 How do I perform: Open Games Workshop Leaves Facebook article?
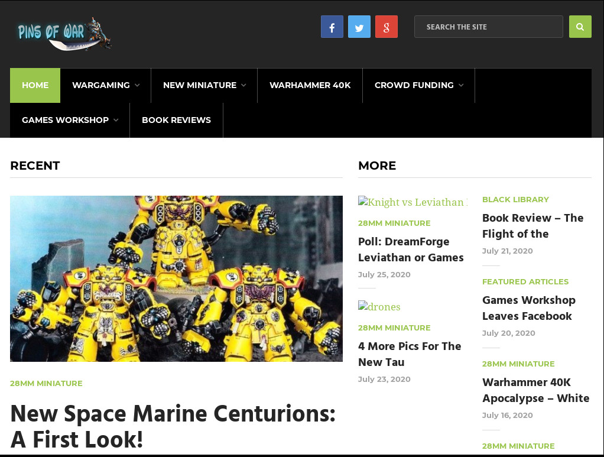(x=528, y=308)
